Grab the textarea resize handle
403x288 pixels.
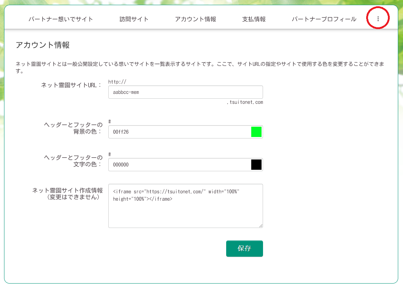point(260,225)
